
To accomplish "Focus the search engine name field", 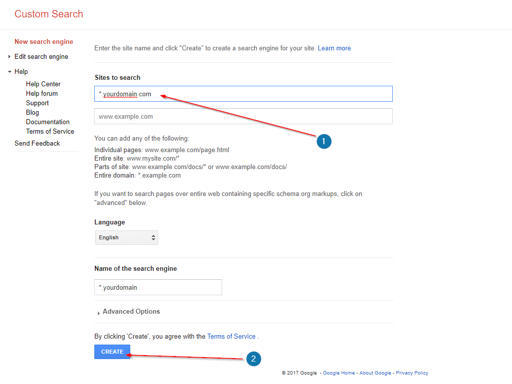I will 158,287.
